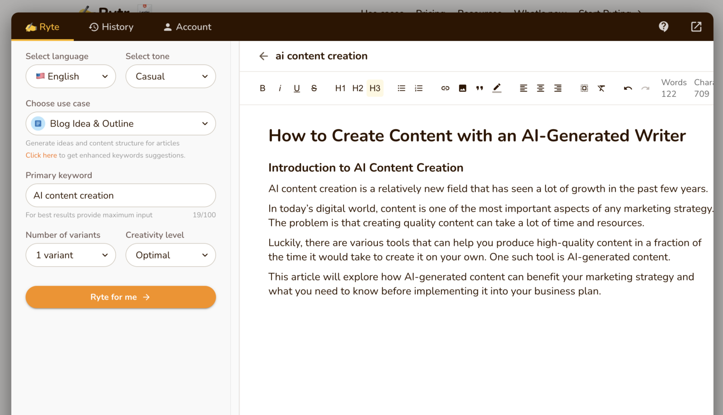Follow the Click here keyword suggestions link
This screenshot has width=723, height=415.
tap(41, 155)
